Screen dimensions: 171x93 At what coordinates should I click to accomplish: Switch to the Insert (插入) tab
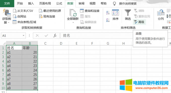tap(31, 4)
